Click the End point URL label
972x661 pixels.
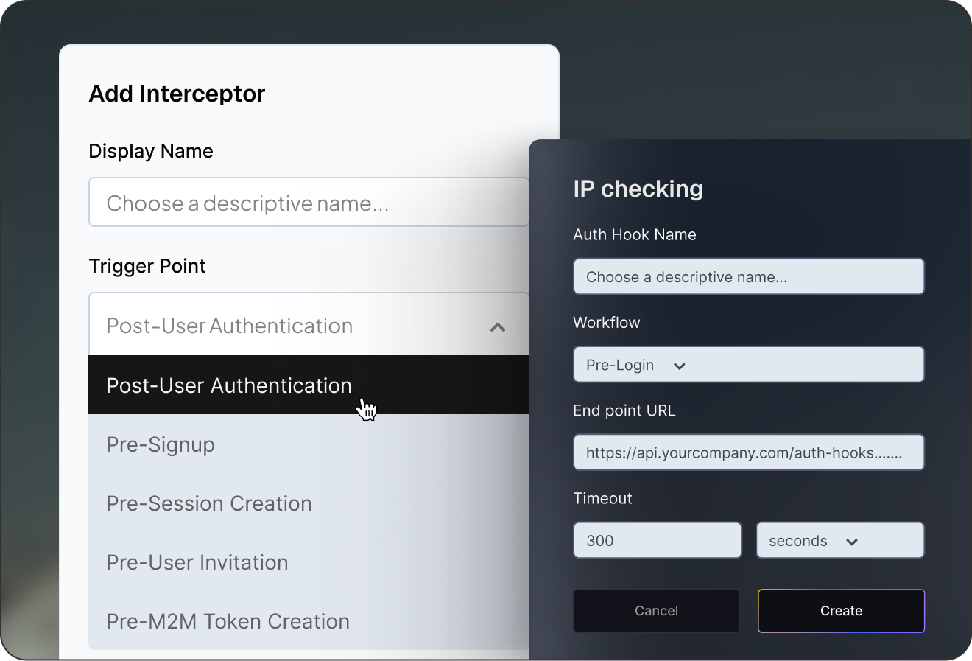coord(624,410)
